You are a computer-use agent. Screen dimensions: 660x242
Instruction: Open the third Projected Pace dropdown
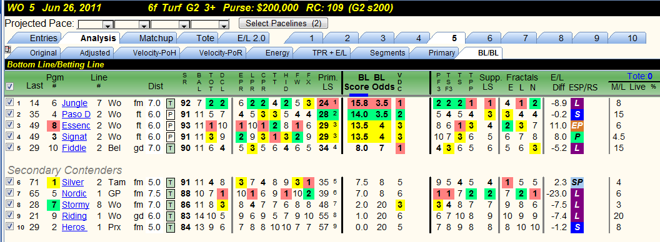tap(184, 24)
